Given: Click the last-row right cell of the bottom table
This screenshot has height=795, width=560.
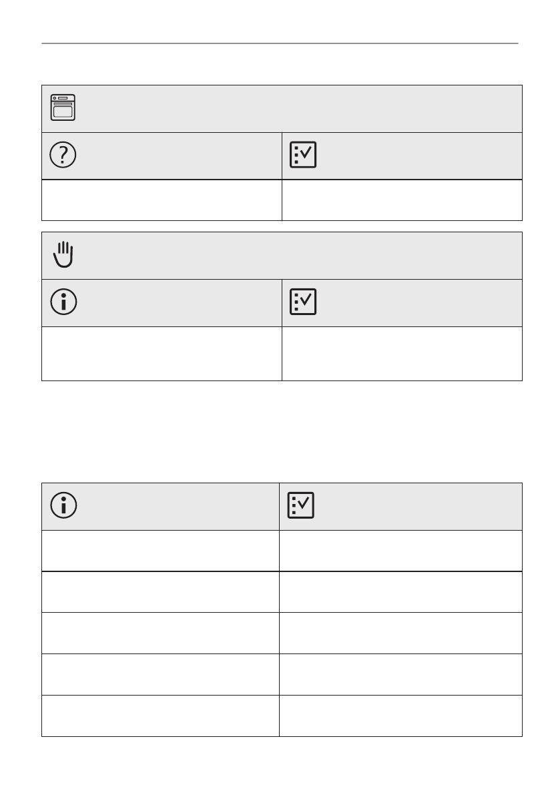Looking at the screenshot, I should [x=400, y=716].
